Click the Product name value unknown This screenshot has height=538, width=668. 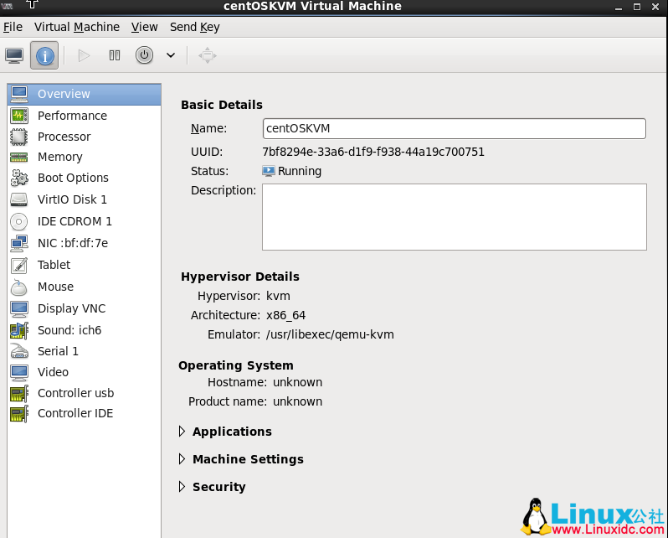pos(297,402)
